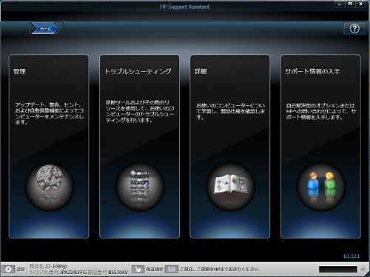370x277 pixels.
Task: Click the settings gear icon in status bar
Action: click(x=8, y=269)
